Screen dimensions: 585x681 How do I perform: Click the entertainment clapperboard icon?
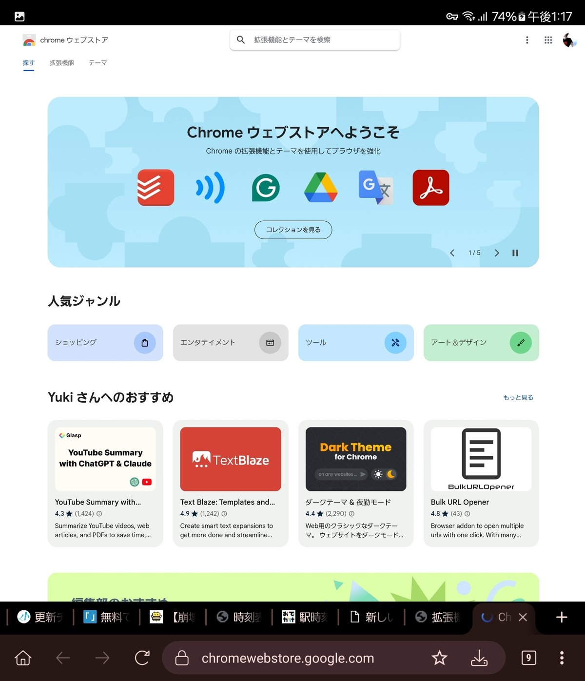270,343
